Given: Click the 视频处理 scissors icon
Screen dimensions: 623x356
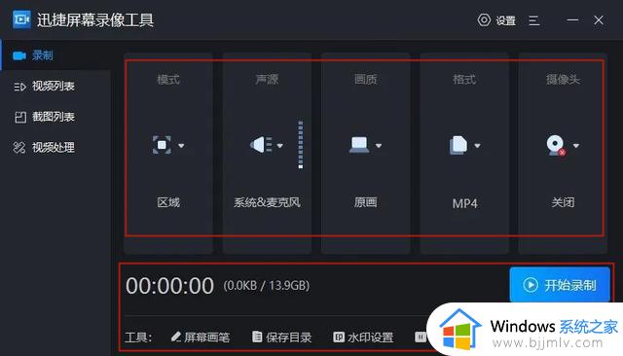Looking at the screenshot, I should (19, 148).
